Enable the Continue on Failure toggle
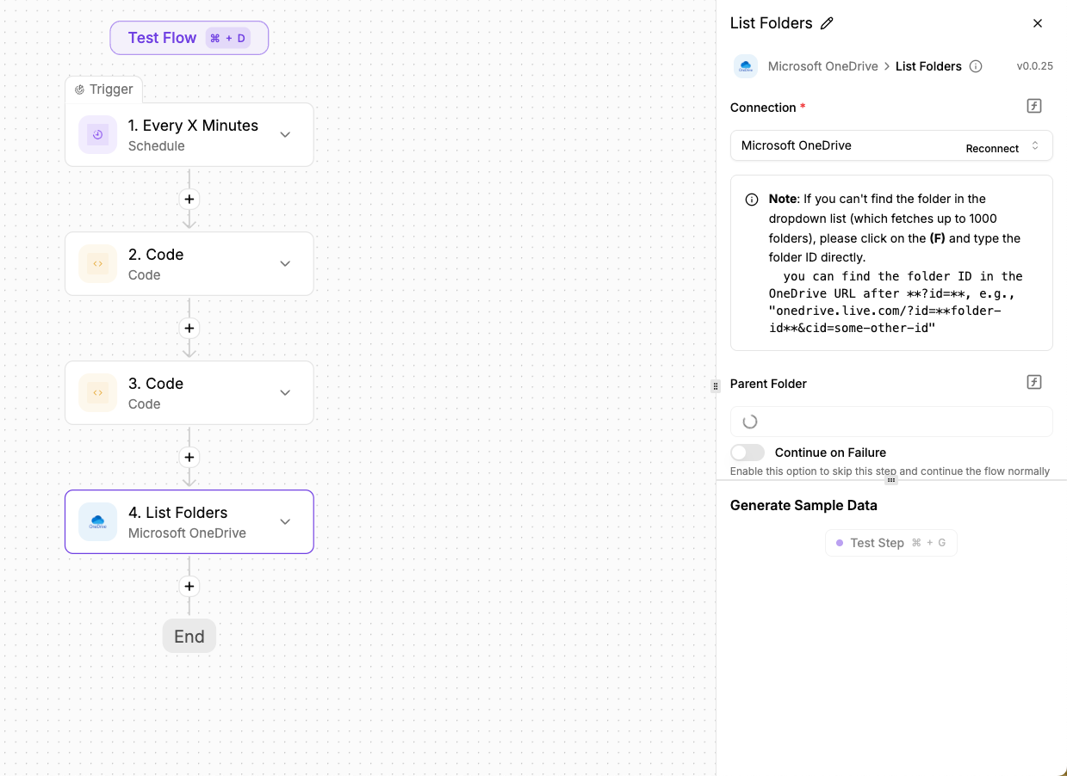1067x776 pixels. (x=748, y=453)
